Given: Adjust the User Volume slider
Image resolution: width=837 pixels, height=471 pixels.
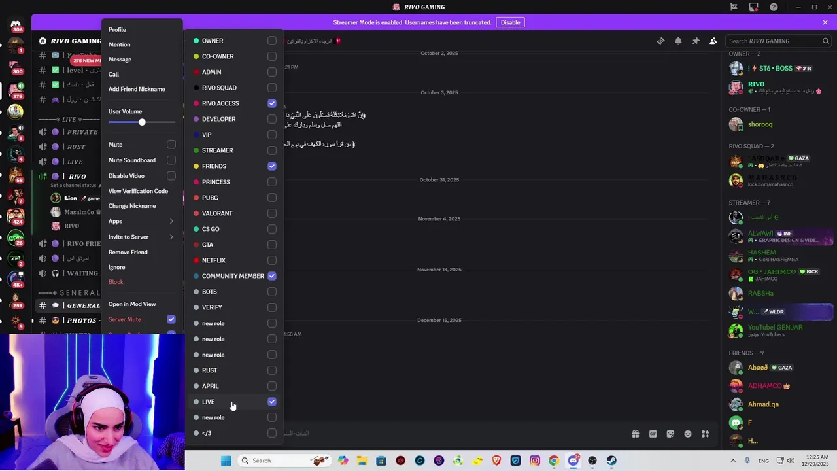Looking at the screenshot, I should point(142,122).
